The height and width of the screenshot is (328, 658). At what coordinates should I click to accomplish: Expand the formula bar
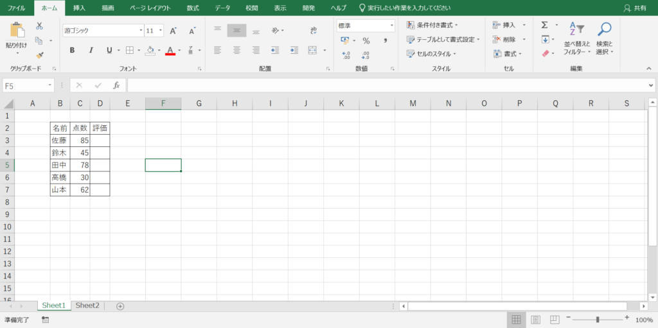(651, 85)
